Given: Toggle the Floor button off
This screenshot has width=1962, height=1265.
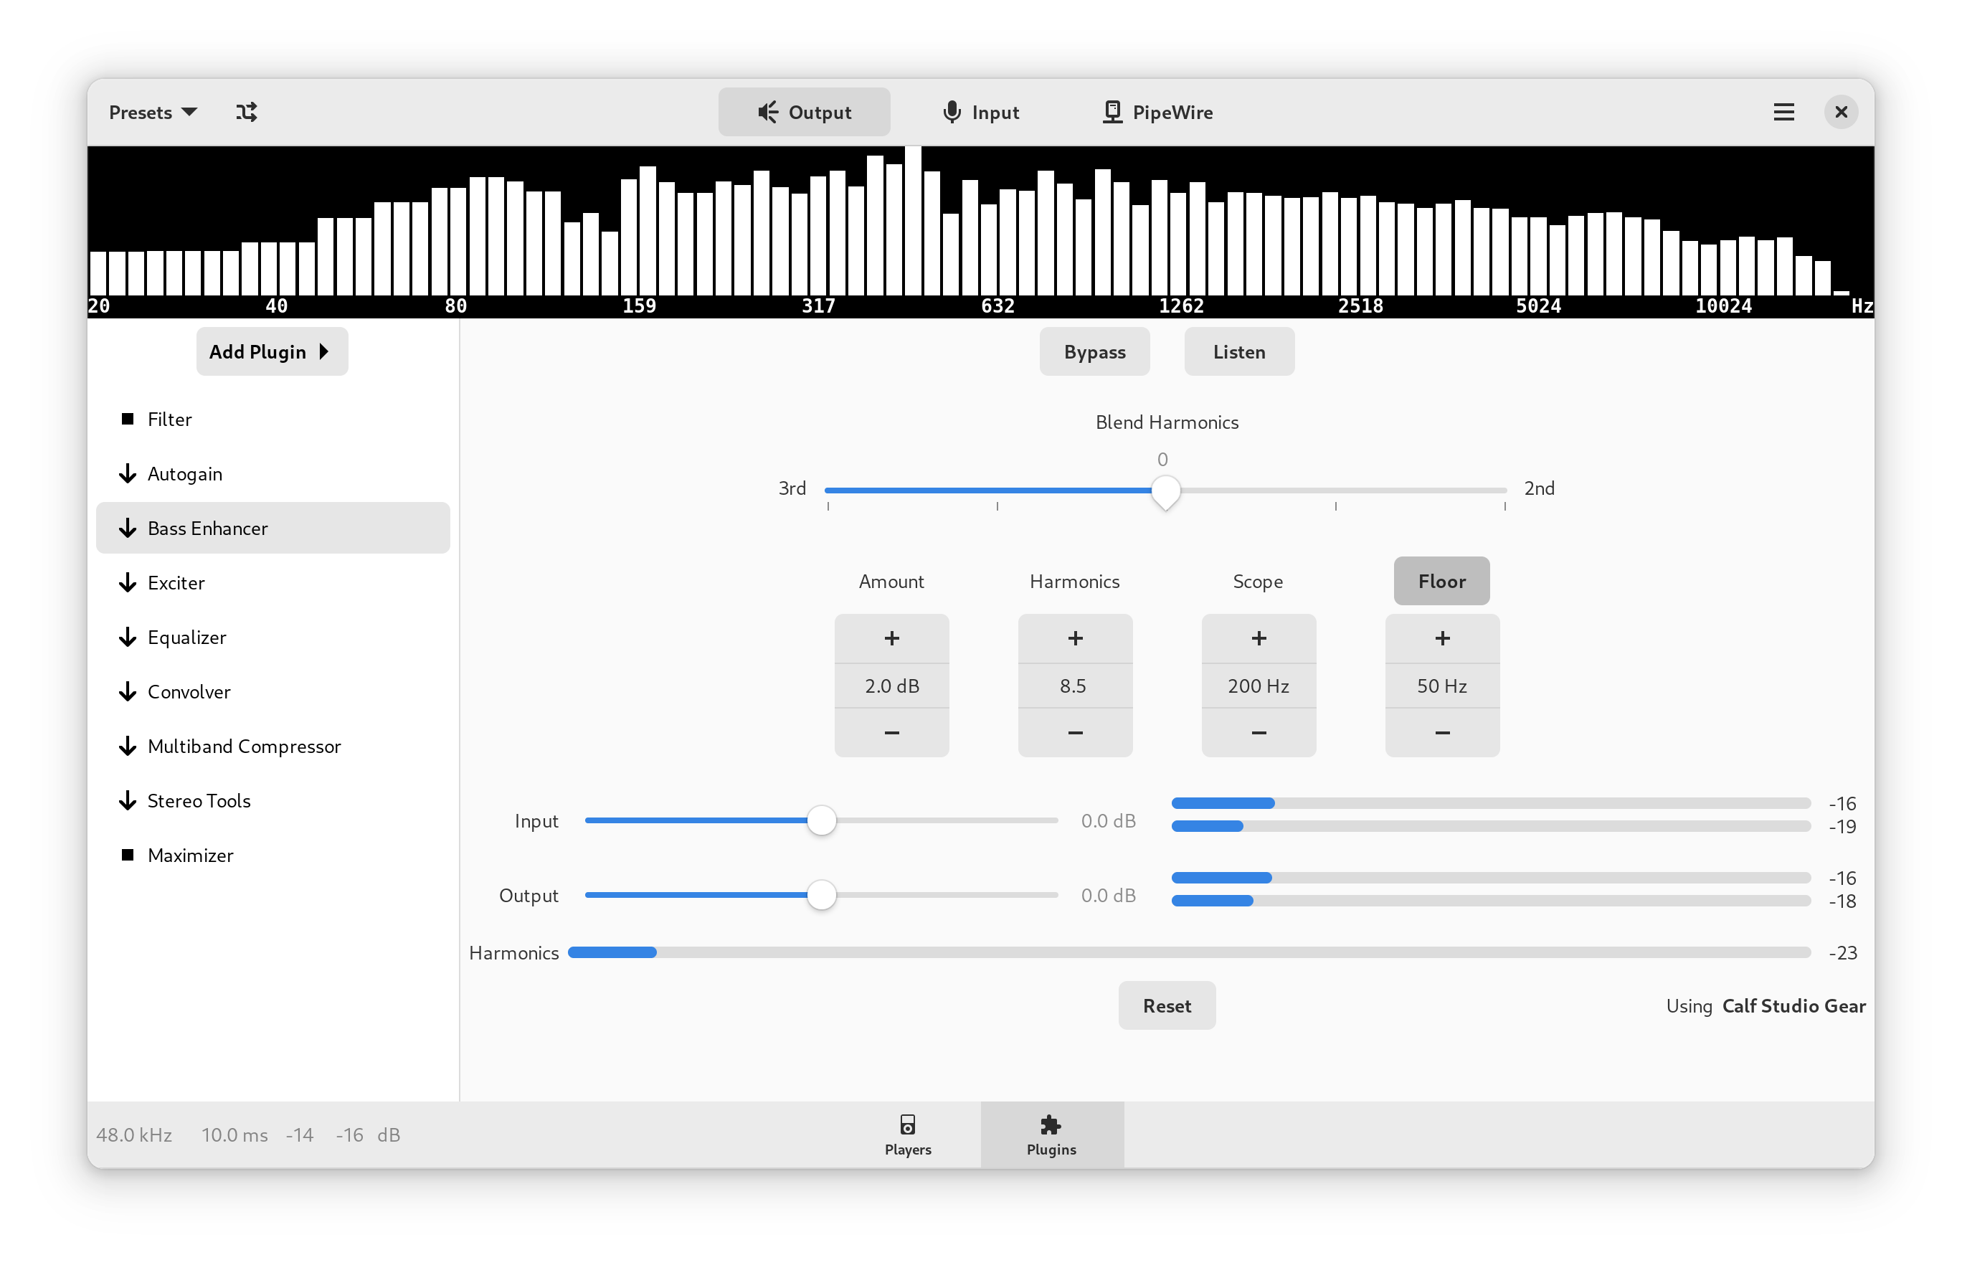Looking at the screenshot, I should coord(1441,582).
